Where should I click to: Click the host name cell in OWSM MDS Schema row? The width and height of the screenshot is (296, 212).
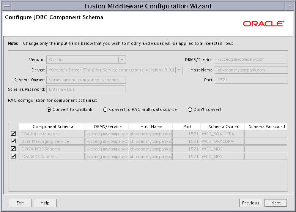tap(150, 149)
